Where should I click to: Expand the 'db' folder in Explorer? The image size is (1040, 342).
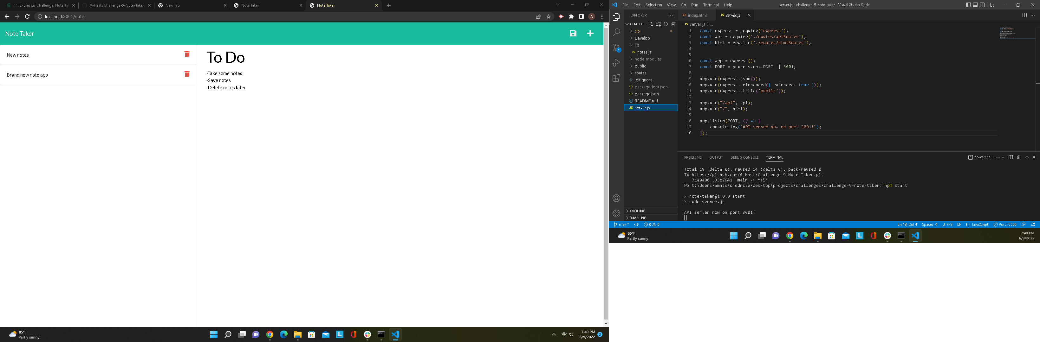(x=637, y=31)
